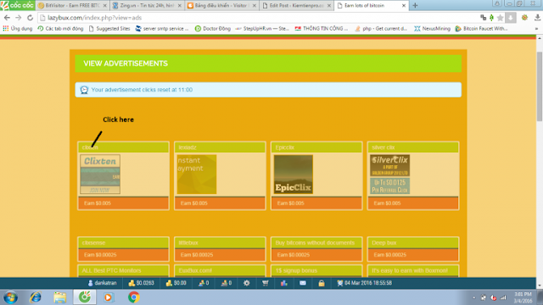
Task: Click the SilverClix ad banner image
Action: tap(390, 174)
